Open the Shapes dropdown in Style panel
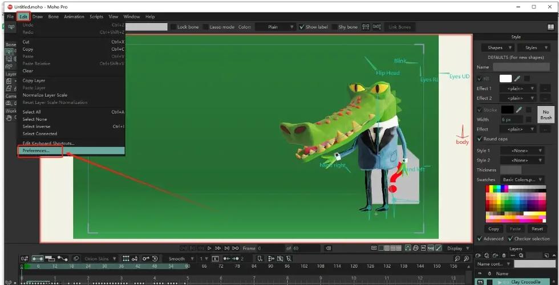 pos(497,47)
